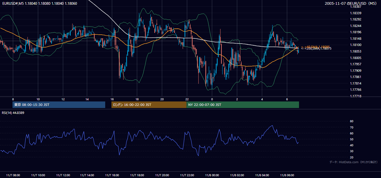This screenshot has width=381, height=178.
Task: Click the 11/8 06:00 time axis label
Action: 287,175
